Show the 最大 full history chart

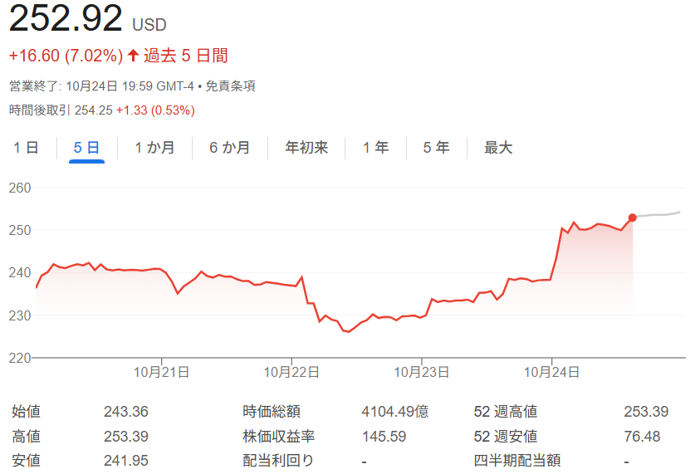tap(498, 148)
